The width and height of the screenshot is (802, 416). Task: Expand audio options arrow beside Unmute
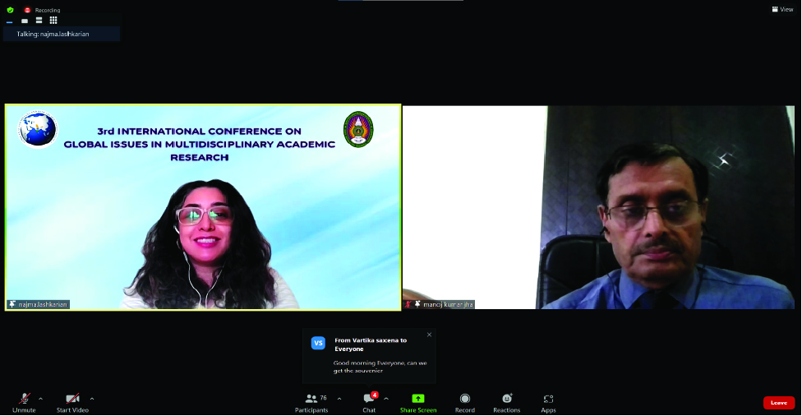(x=40, y=399)
